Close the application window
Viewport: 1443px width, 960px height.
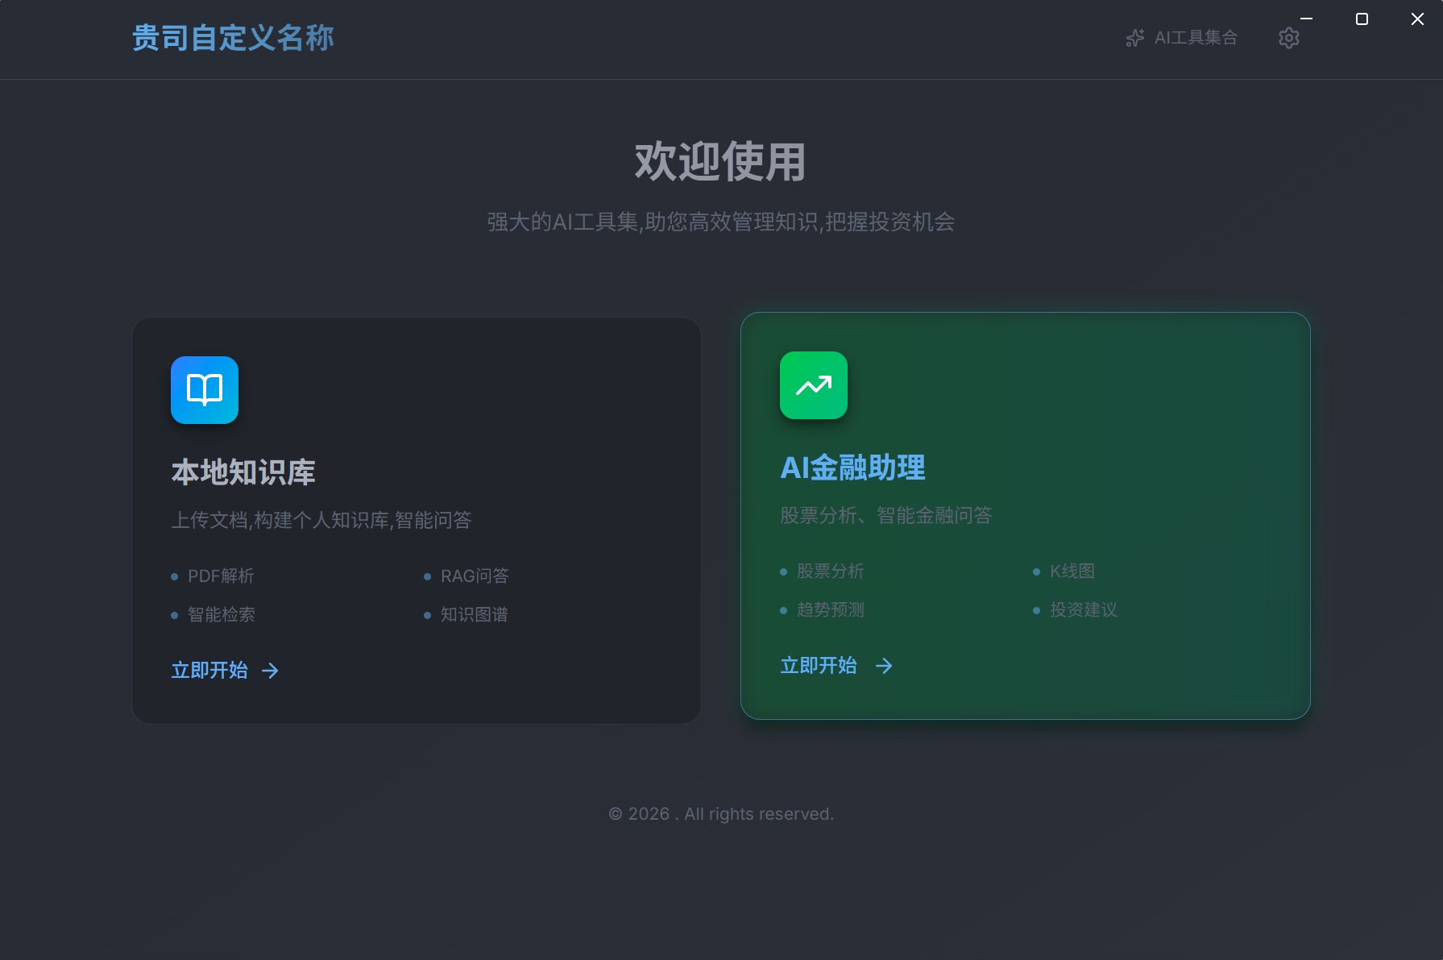(x=1417, y=19)
